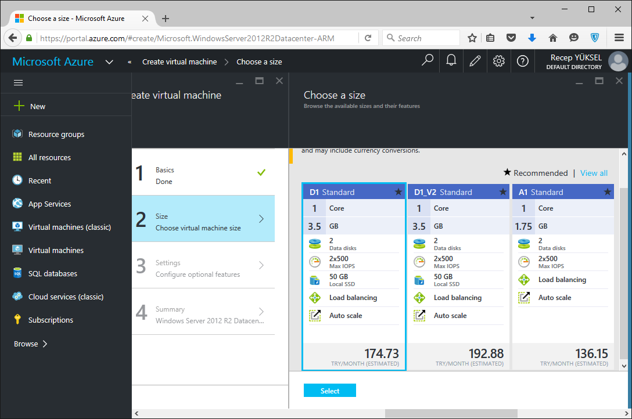Viewport: 632px width, 419px height.
Task: Click the Firefox back arrow button
Action: [x=13, y=38]
